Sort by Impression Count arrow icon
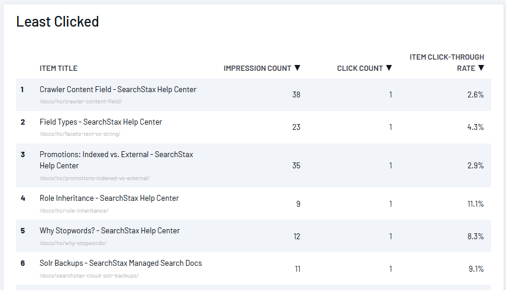The height and width of the screenshot is (290, 506). click(x=297, y=68)
